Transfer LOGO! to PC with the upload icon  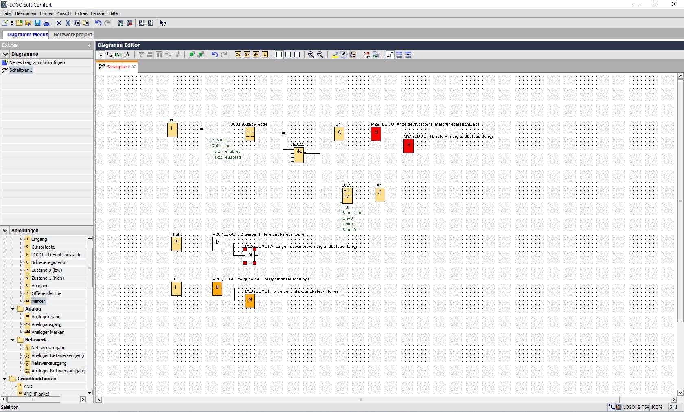click(151, 23)
